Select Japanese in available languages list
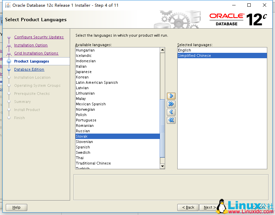The height and width of the screenshot is (215, 275). pos(84,72)
